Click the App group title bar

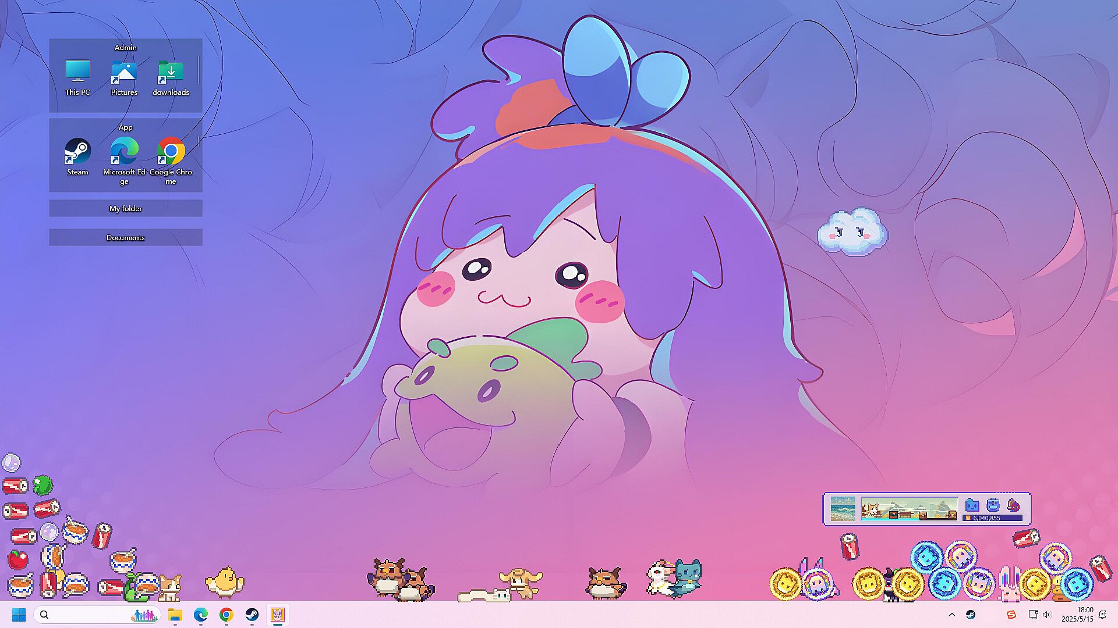point(125,127)
